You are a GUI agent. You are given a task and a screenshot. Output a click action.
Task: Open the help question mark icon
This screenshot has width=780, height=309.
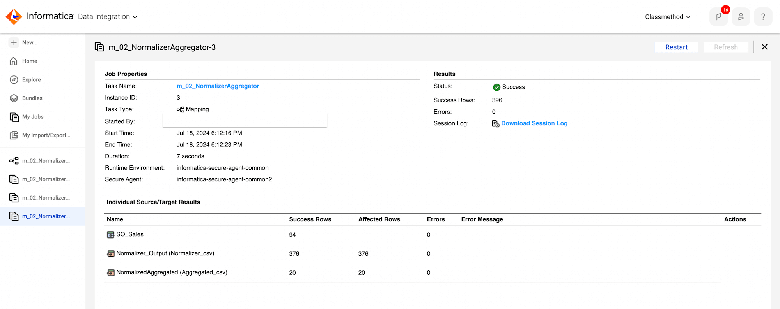[763, 17]
